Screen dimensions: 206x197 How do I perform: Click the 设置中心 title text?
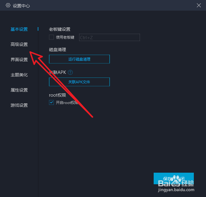pos(21,6)
